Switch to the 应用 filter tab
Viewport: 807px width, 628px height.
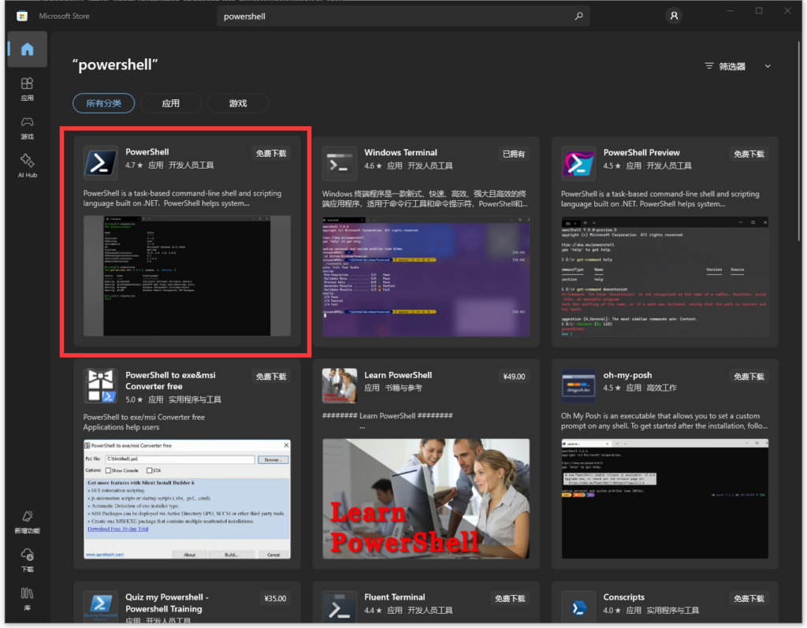(x=170, y=103)
